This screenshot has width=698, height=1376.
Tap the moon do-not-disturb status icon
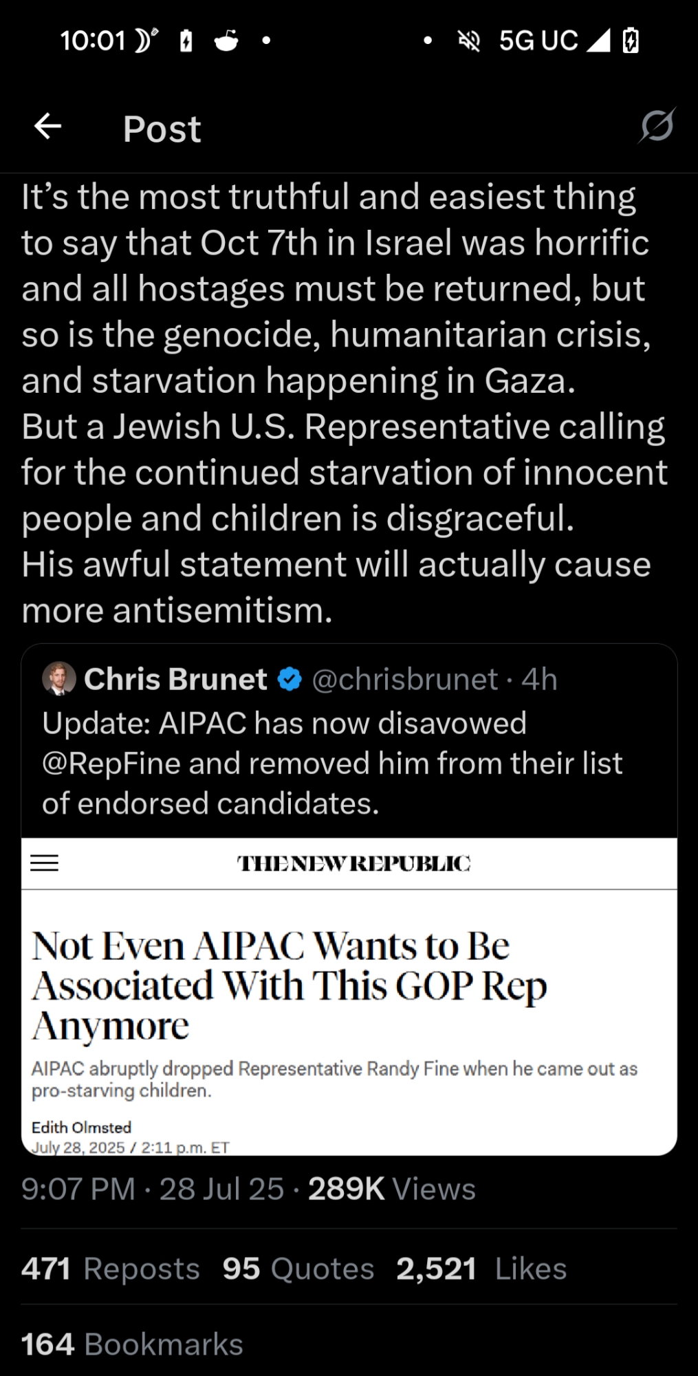(x=144, y=41)
